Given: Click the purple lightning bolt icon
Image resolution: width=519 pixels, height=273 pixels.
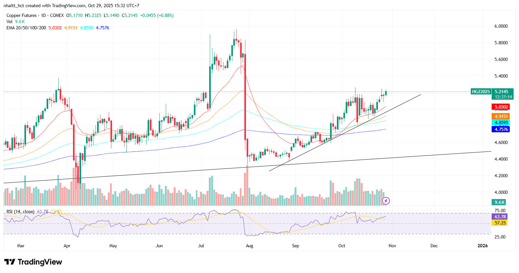Looking at the screenshot, I should click(x=386, y=201).
